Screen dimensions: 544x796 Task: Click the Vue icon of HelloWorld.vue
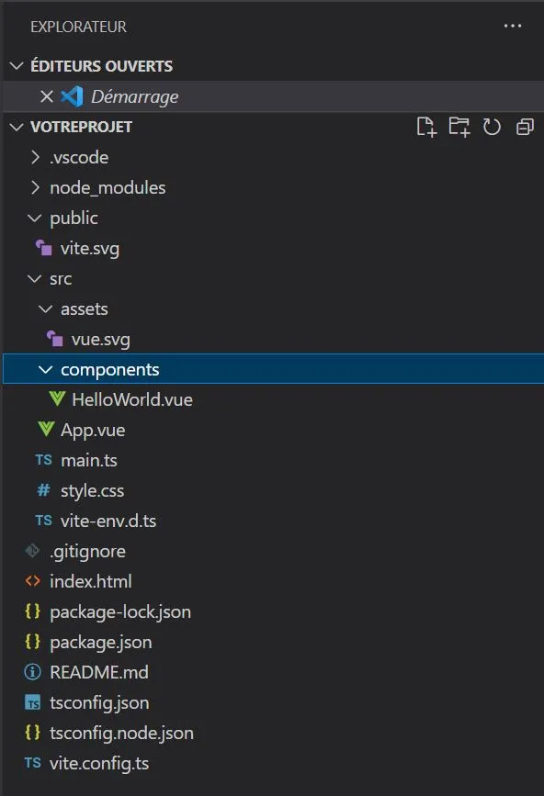click(x=57, y=399)
